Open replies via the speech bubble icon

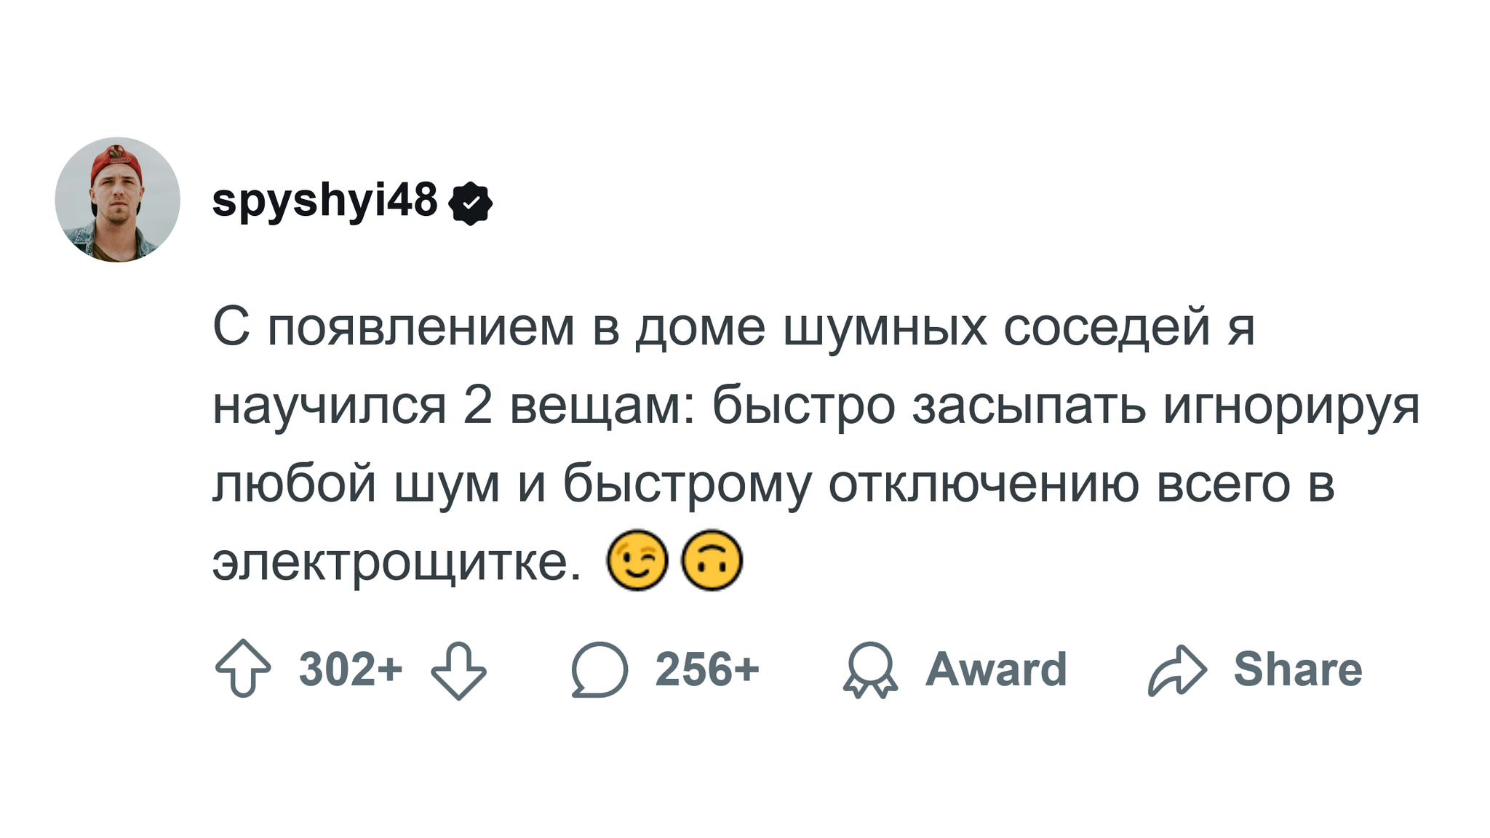[x=599, y=669]
